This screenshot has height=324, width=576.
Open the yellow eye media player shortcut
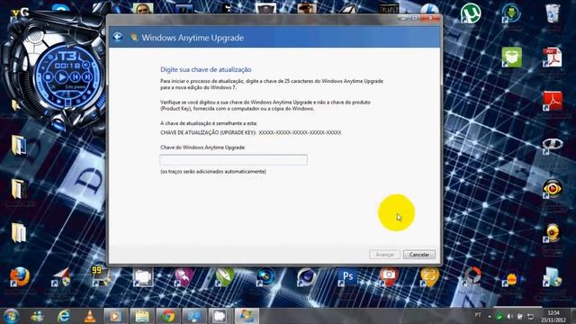click(x=552, y=189)
